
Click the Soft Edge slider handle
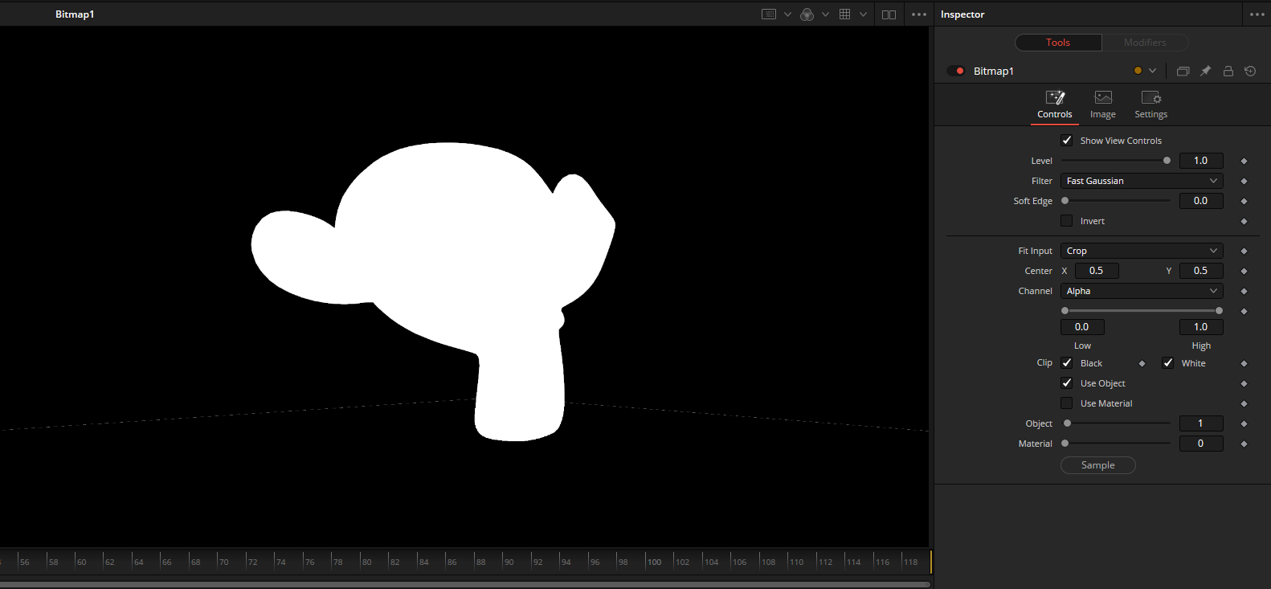click(1065, 201)
